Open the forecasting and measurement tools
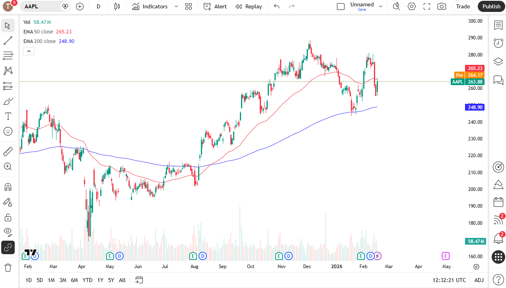The width and height of the screenshot is (506, 288). 8,86
